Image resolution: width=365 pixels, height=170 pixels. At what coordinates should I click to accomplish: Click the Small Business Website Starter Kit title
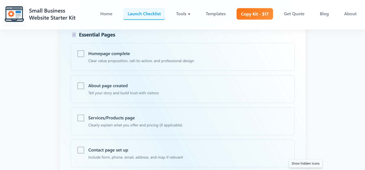tap(52, 14)
